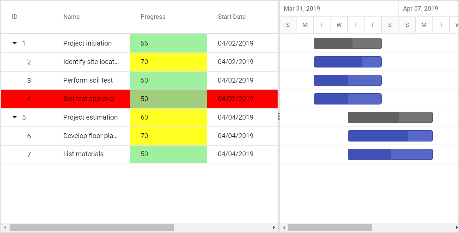Click the grid horizontal scrollbar thumb
This screenshot has height=233, width=459.
tap(92, 228)
